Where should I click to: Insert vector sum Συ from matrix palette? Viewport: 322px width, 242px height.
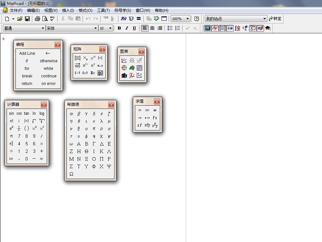(x=93, y=73)
